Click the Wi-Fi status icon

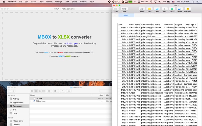point(151,2)
